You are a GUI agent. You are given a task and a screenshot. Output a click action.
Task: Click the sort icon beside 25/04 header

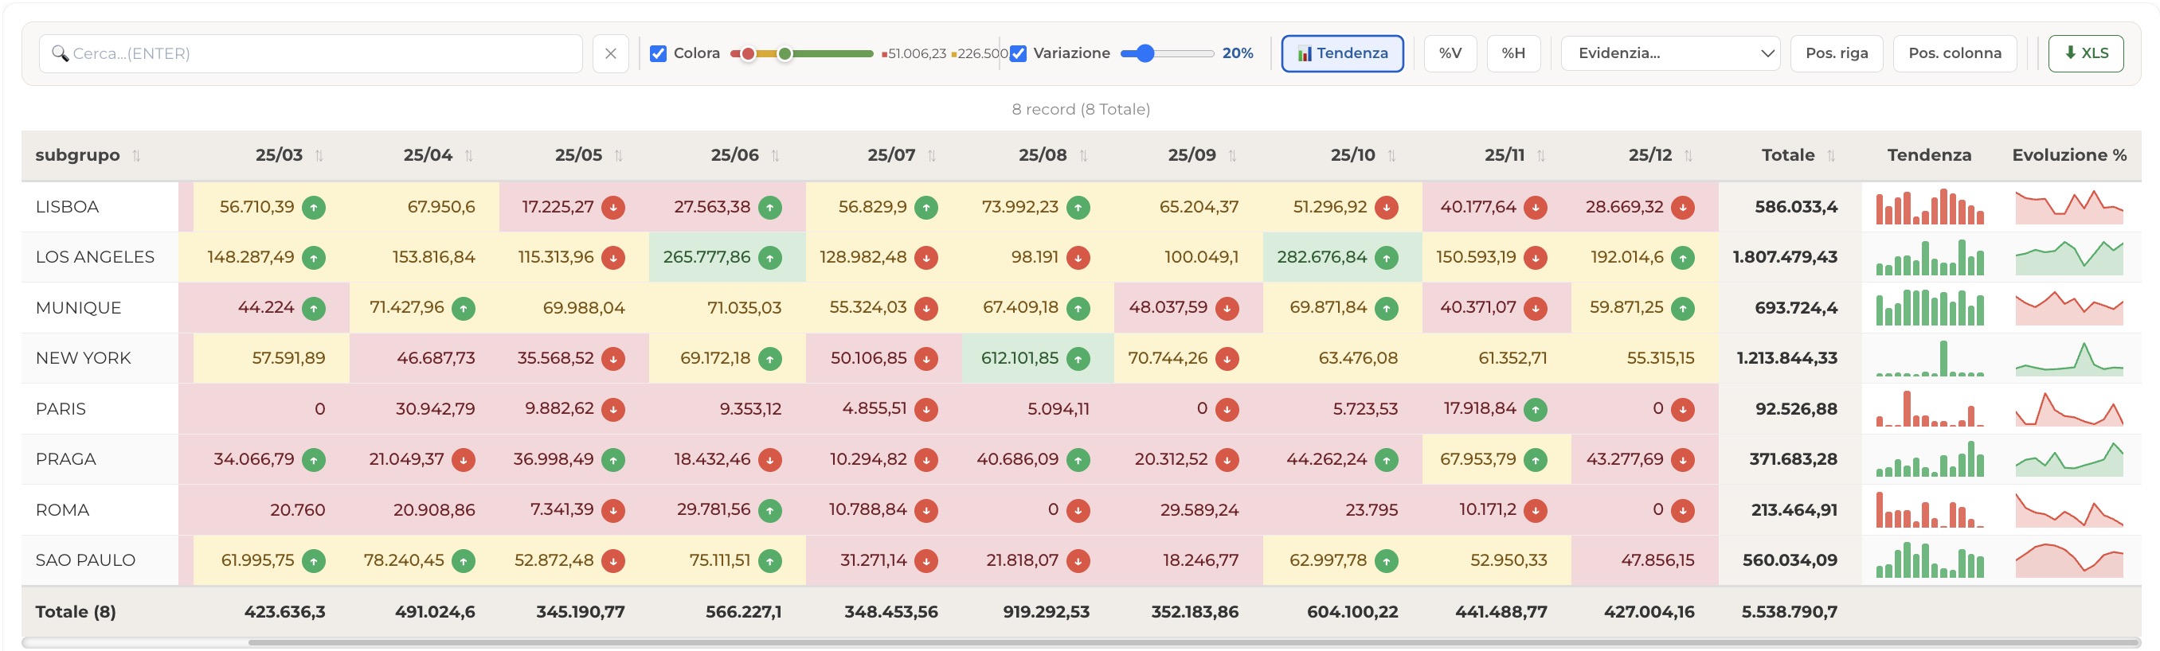[469, 156]
